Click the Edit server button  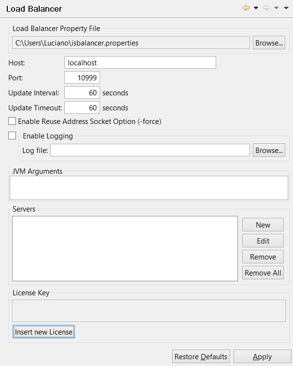click(x=263, y=241)
